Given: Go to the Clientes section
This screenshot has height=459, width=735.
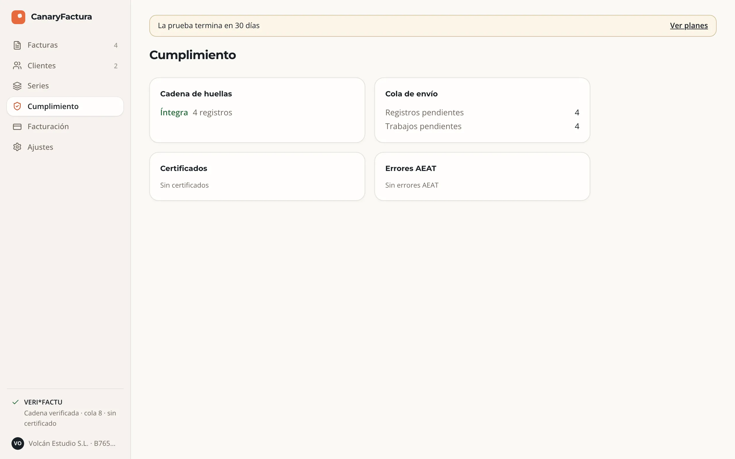Looking at the screenshot, I should [65, 66].
